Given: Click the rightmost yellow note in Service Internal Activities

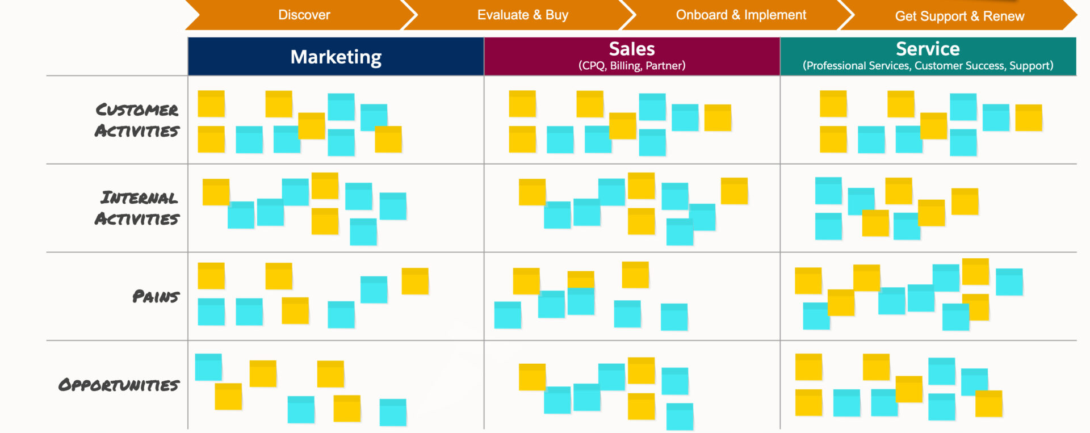Looking at the screenshot, I should click(965, 201).
